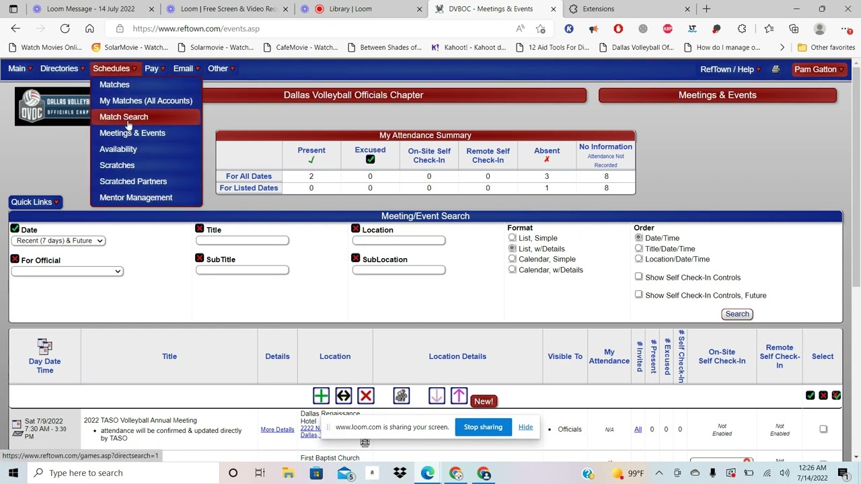This screenshot has width=861, height=484.
Task: Toggle the SubLocation filter checkbox
Action: [x=355, y=258]
